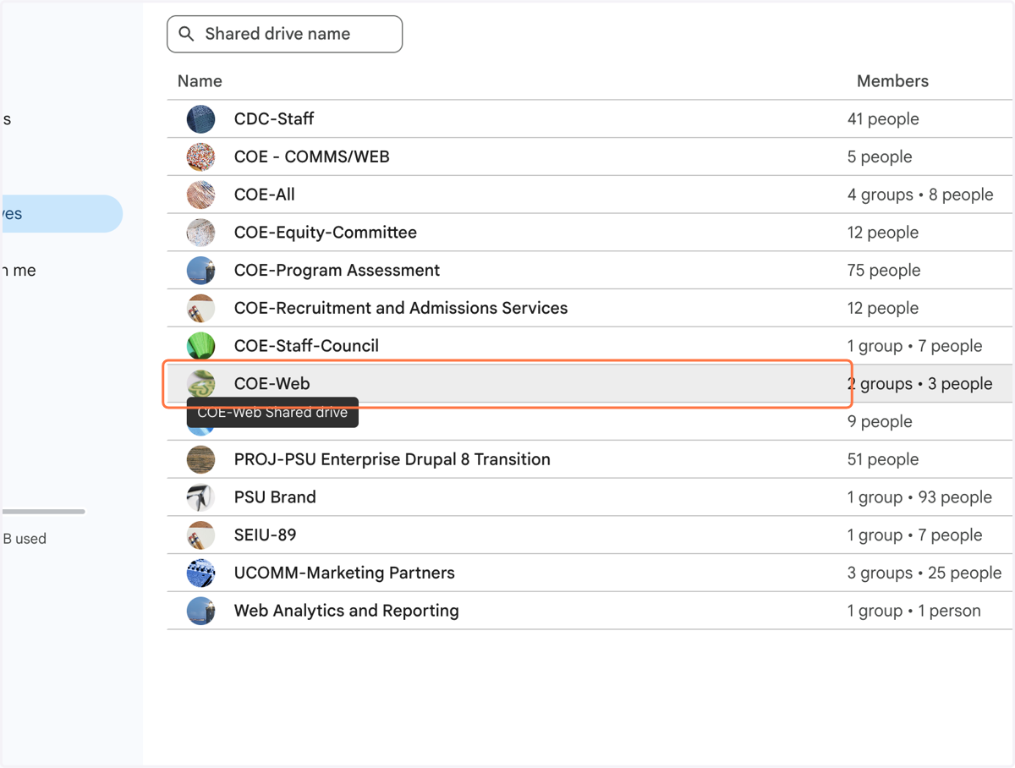Click the 5 people members cell
The width and height of the screenshot is (1015, 768).
880,157
